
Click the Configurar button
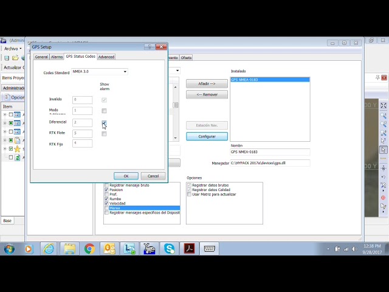pyautogui.click(x=207, y=136)
